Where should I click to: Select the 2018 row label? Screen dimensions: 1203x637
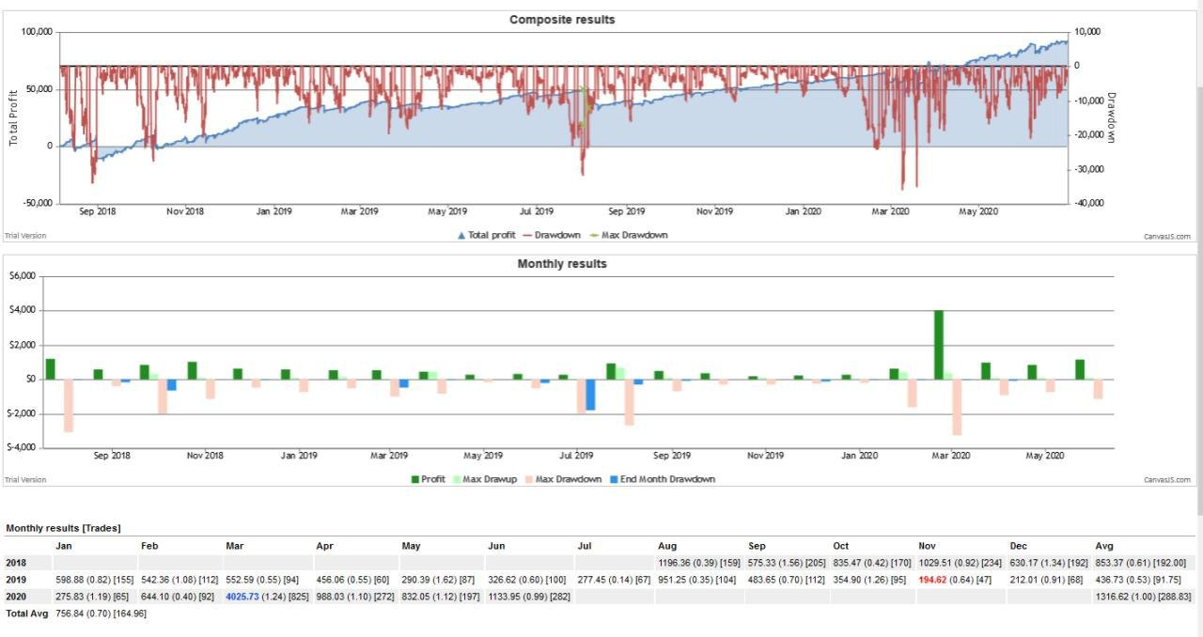click(16, 563)
